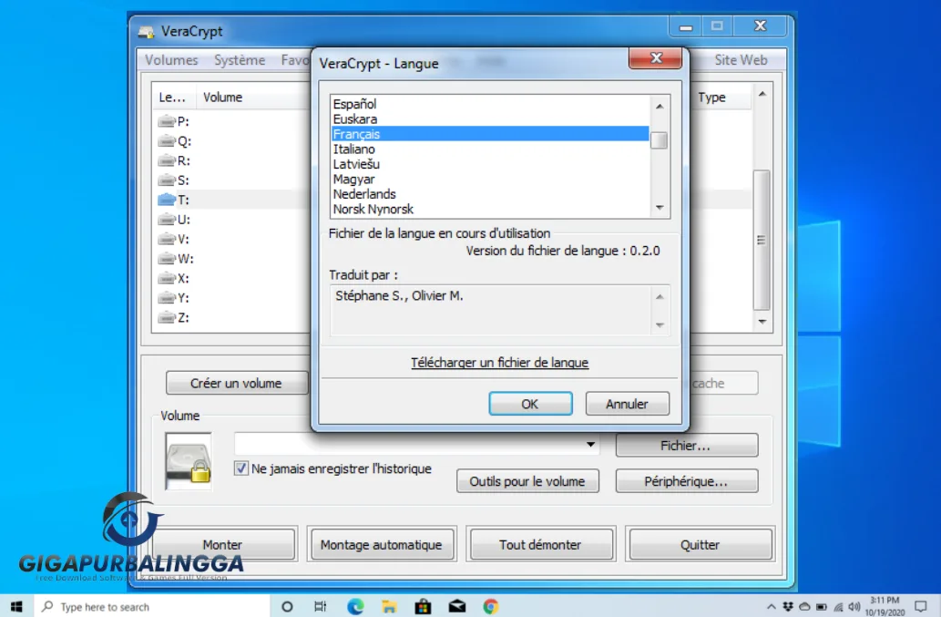Select drive Z: icon in list
Viewport: 941px width, 617px height.
pyautogui.click(x=167, y=317)
